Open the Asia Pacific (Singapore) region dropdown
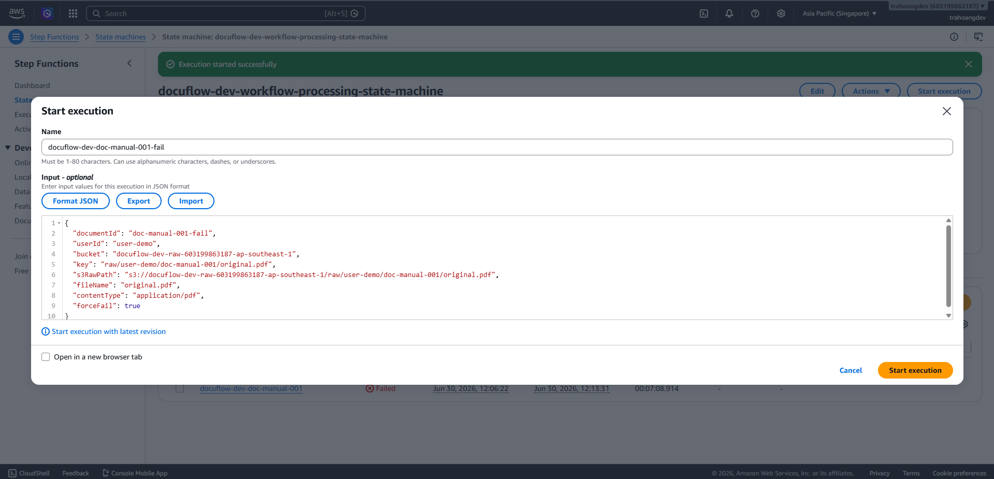The image size is (994, 479). pyautogui.click(x=840, y=13)
